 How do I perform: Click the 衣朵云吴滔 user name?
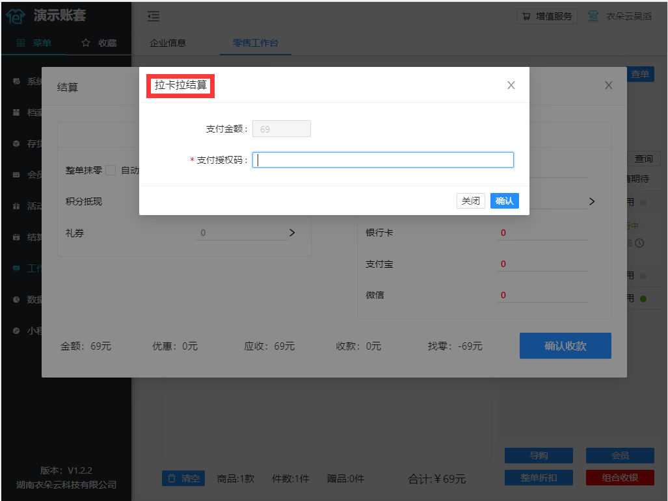(629, 16)
